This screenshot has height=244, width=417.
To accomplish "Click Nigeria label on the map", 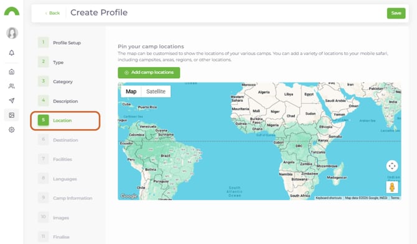I will (273, 125).
